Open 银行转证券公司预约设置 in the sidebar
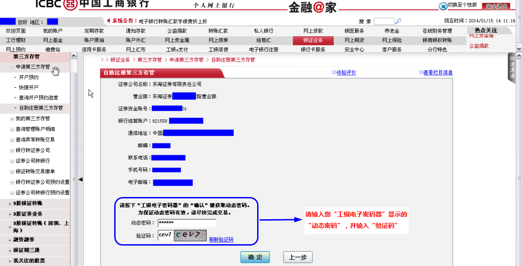Viewport: 522px width, 266px height. tap(43, 182)
